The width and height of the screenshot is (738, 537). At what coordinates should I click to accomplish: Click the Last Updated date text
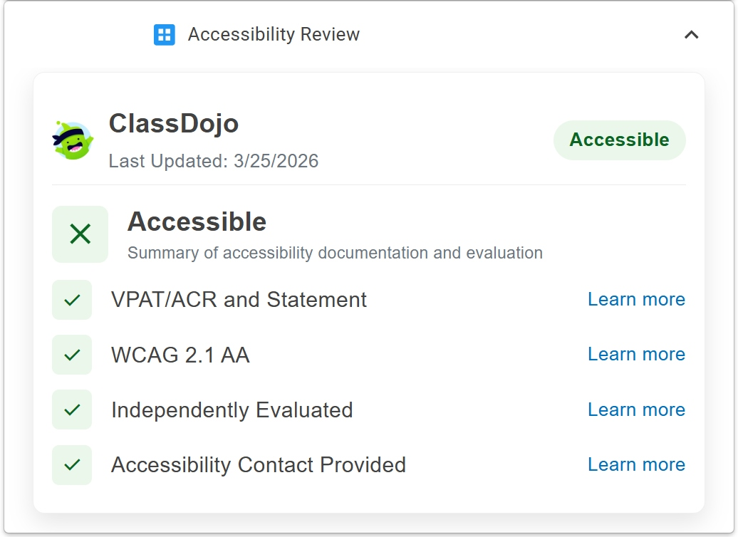point(213,161)
